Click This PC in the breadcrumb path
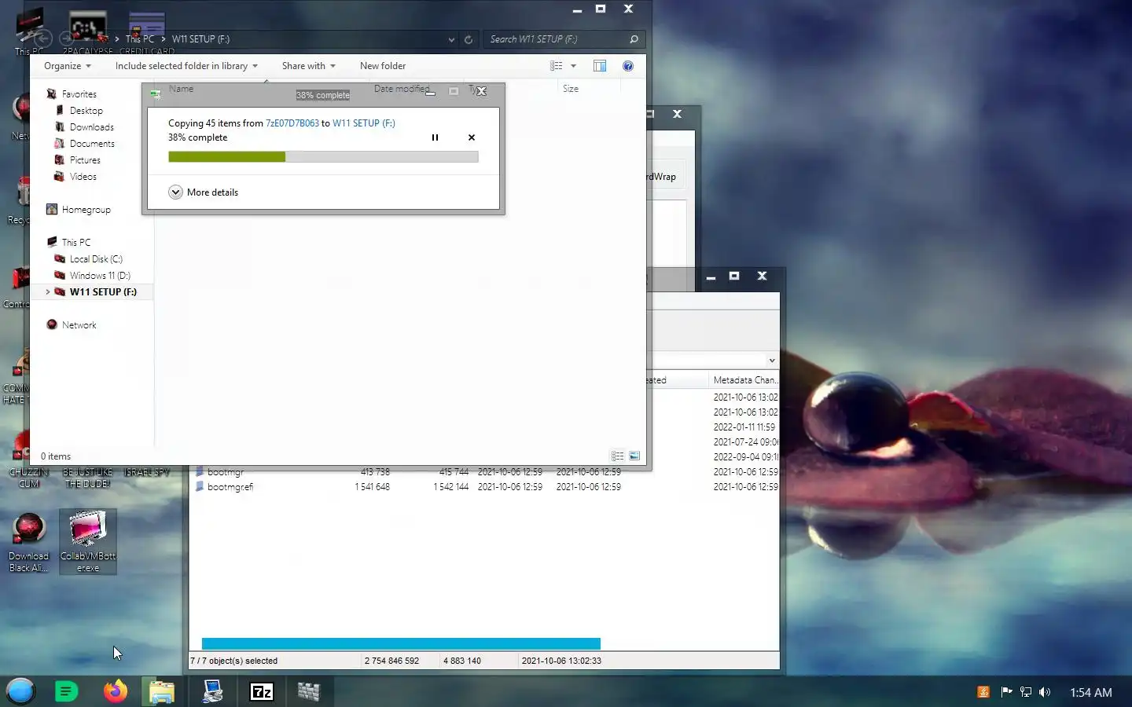Screen dimensions: 1132x707 click(140, 39)
